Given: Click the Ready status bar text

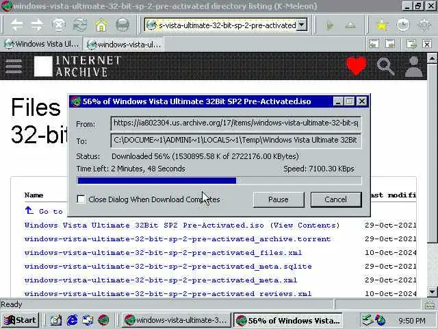Looking at the screenshot, I should click(x=12, y=304).
